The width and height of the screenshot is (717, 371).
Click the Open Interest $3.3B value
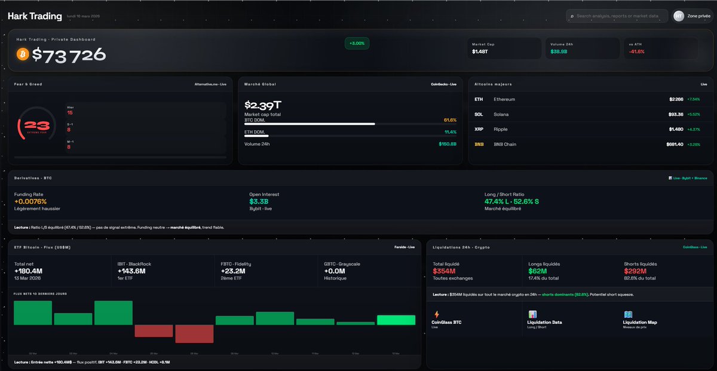[259, 201]
